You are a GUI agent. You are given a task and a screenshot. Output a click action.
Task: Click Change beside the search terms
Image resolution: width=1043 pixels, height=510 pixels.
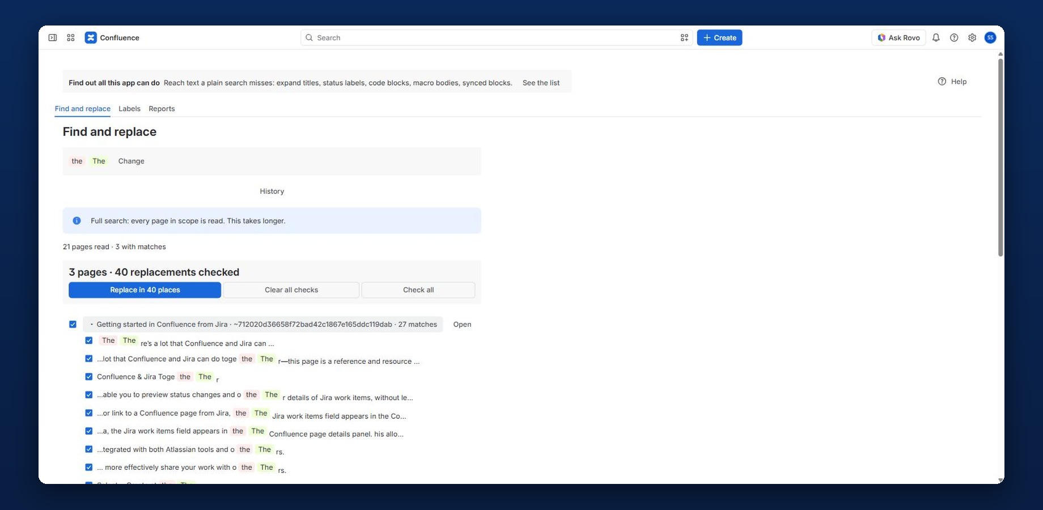point(132,161)
